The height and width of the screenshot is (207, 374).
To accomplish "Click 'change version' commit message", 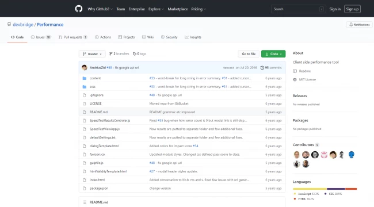I will [160, 189].
